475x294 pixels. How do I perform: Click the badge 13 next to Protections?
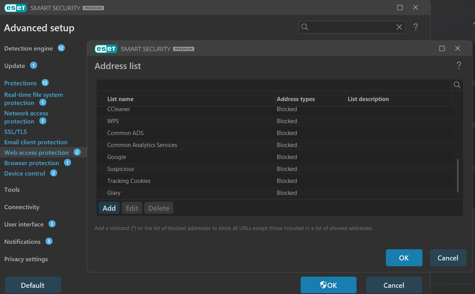(x=45, y=83)
